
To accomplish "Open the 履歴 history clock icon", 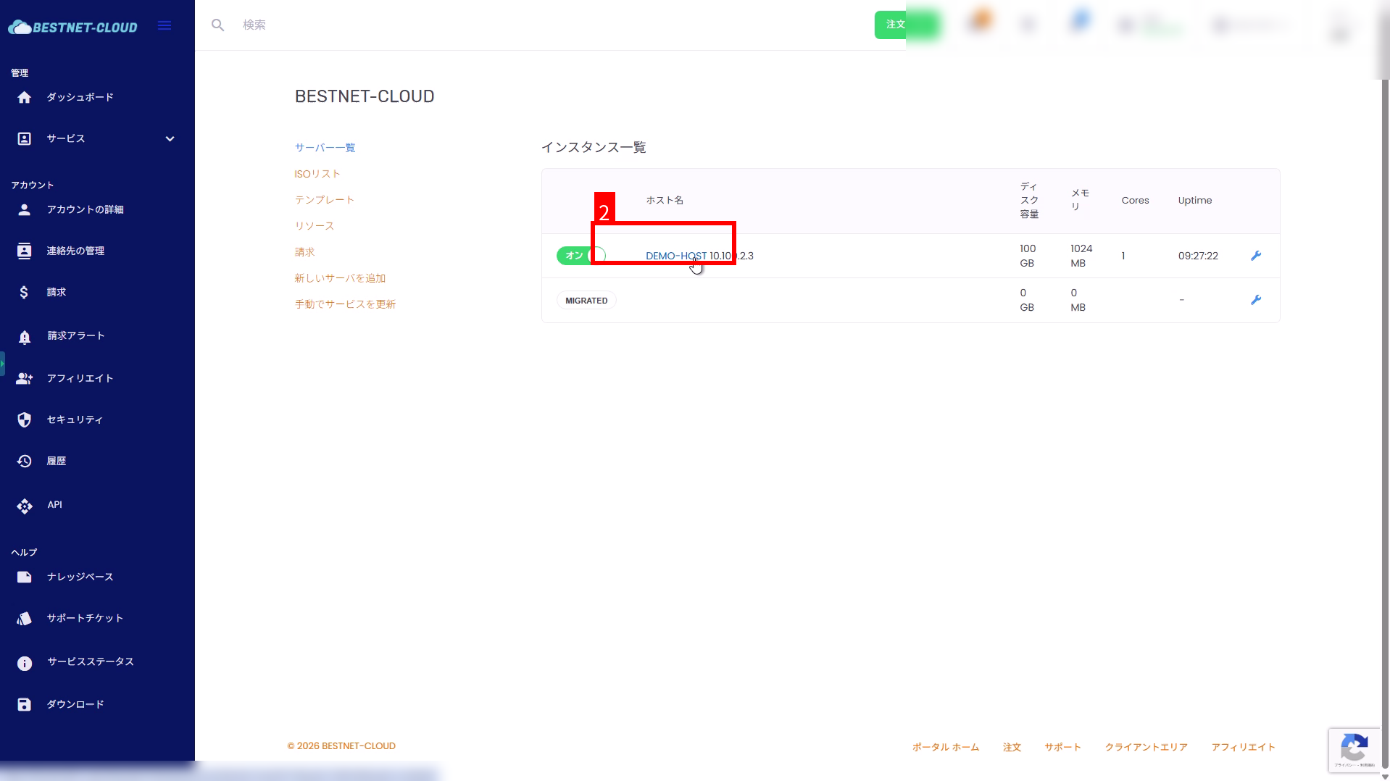I will click(x=25, y=461).
